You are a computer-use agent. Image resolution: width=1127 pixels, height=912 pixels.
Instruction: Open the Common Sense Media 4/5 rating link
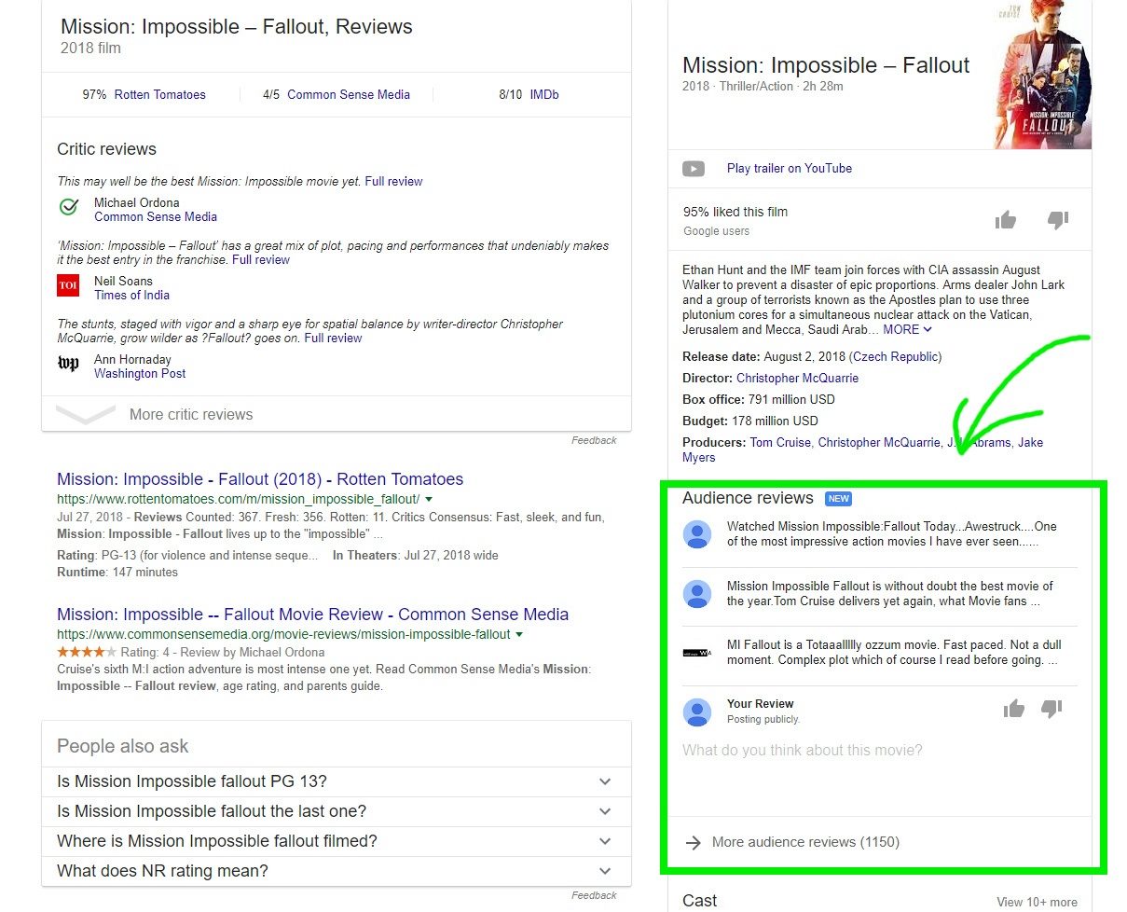pos(349,94)
